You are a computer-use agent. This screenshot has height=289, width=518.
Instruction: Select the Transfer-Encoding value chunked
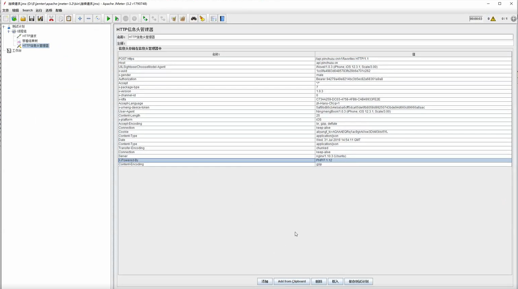point(413,148)
